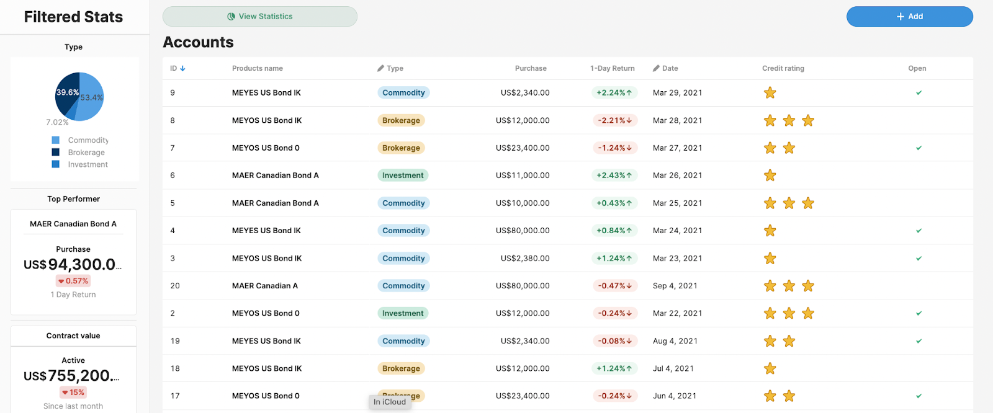Click the single star in row 9
The height and width of the screenshot is (413, 993).
tap(770, 92)
